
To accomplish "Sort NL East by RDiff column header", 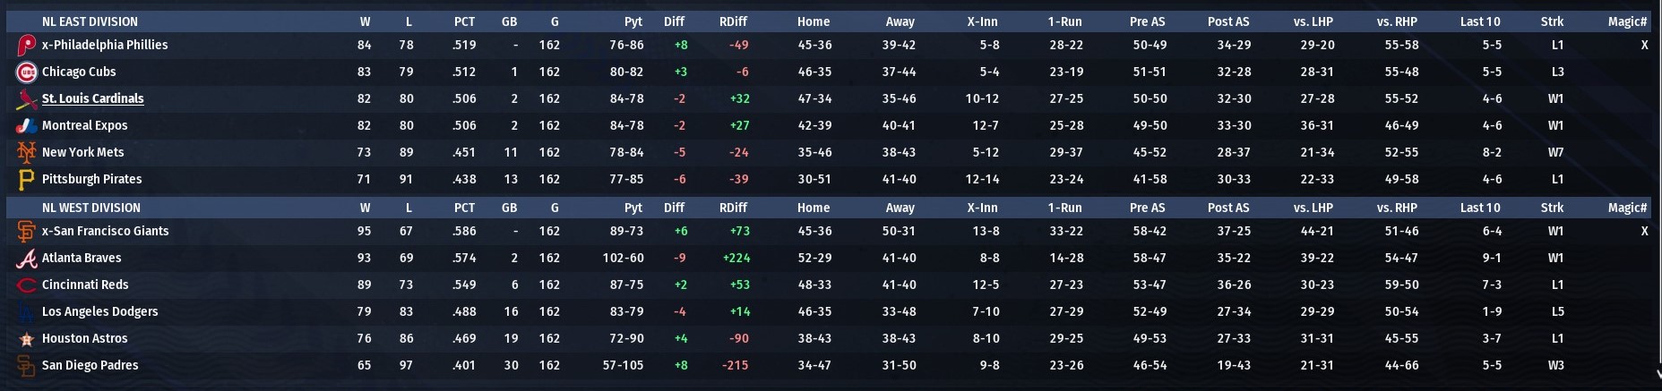I will [x=733, y=21].
